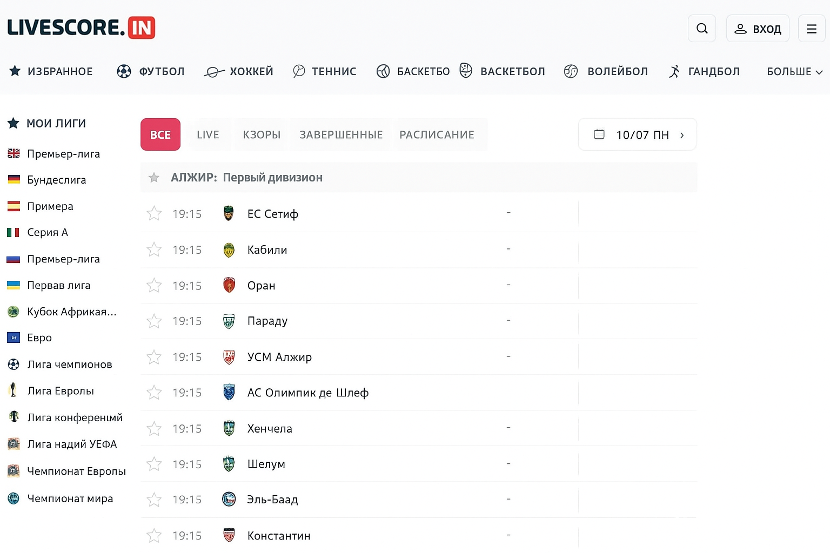The width and height of the screenshot is (830, 553).
Task: Expand the БОЛЬШЕ sports dropdown
Action: [793, 71]
